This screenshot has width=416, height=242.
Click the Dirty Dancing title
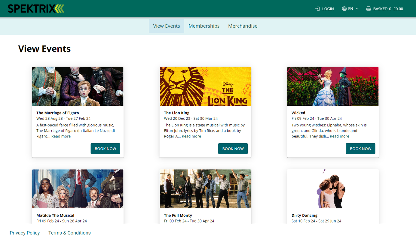pos(304,215)
